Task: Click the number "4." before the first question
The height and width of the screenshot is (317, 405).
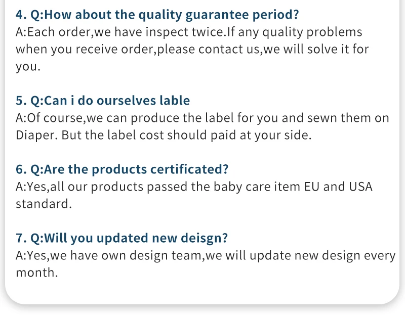Action: (x=21, y=15)
